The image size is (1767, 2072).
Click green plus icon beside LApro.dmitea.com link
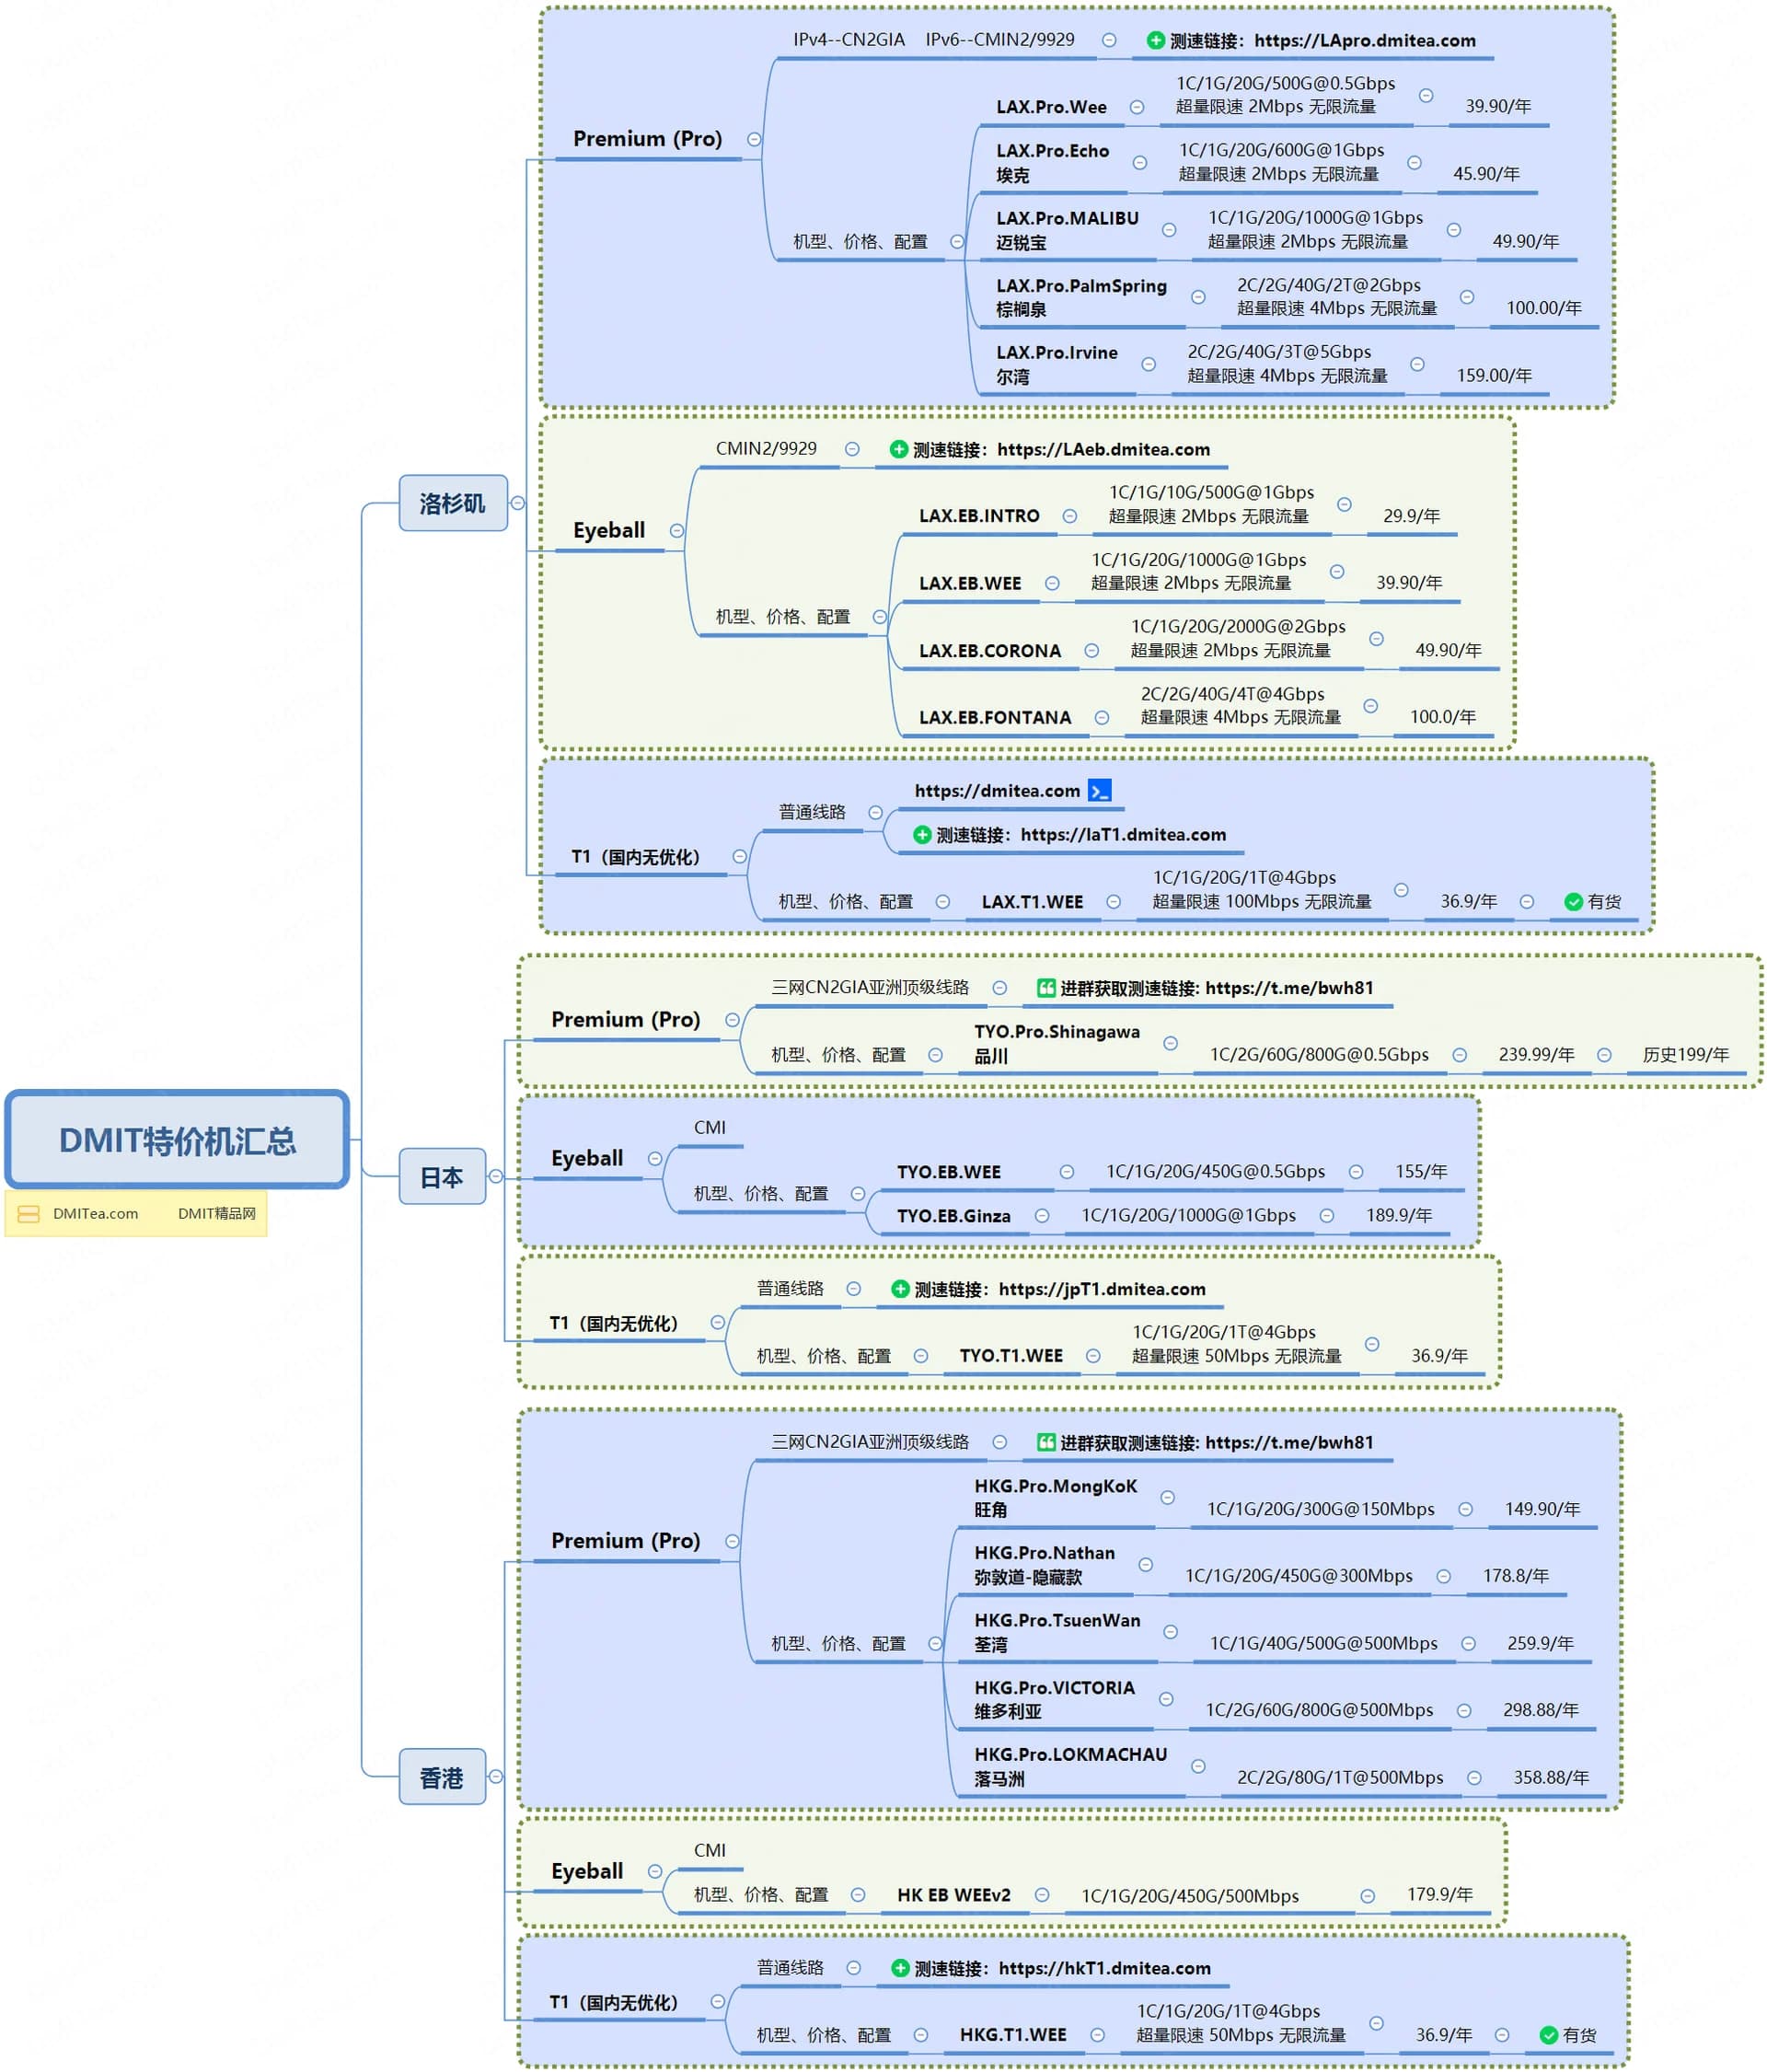pos(1155,41)
